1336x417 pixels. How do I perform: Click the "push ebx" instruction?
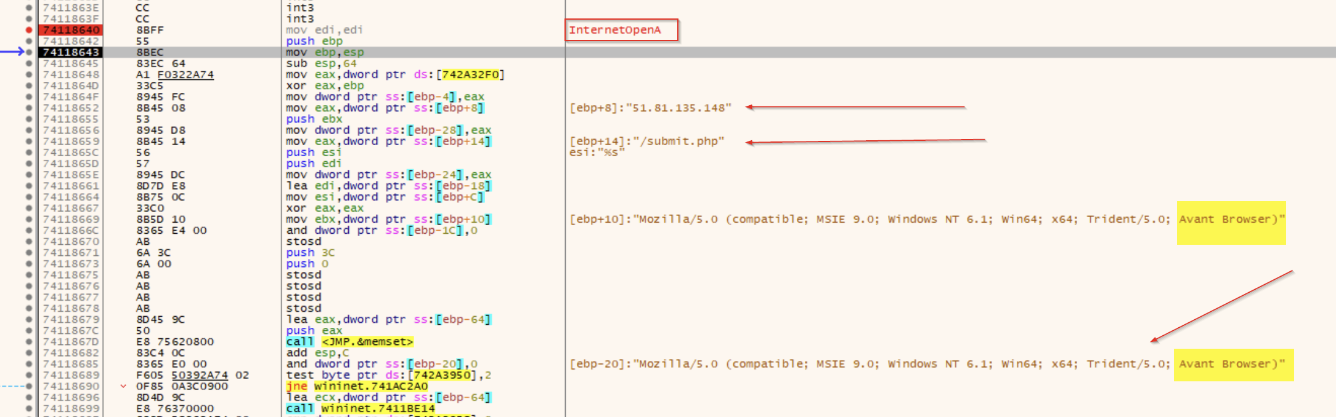click(x=314, y=119)
